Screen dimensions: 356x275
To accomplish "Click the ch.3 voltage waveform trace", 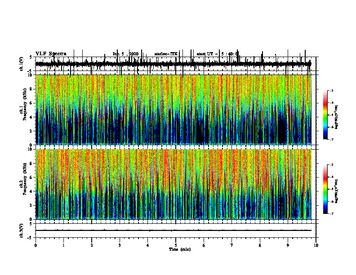I will coord(173,231).
